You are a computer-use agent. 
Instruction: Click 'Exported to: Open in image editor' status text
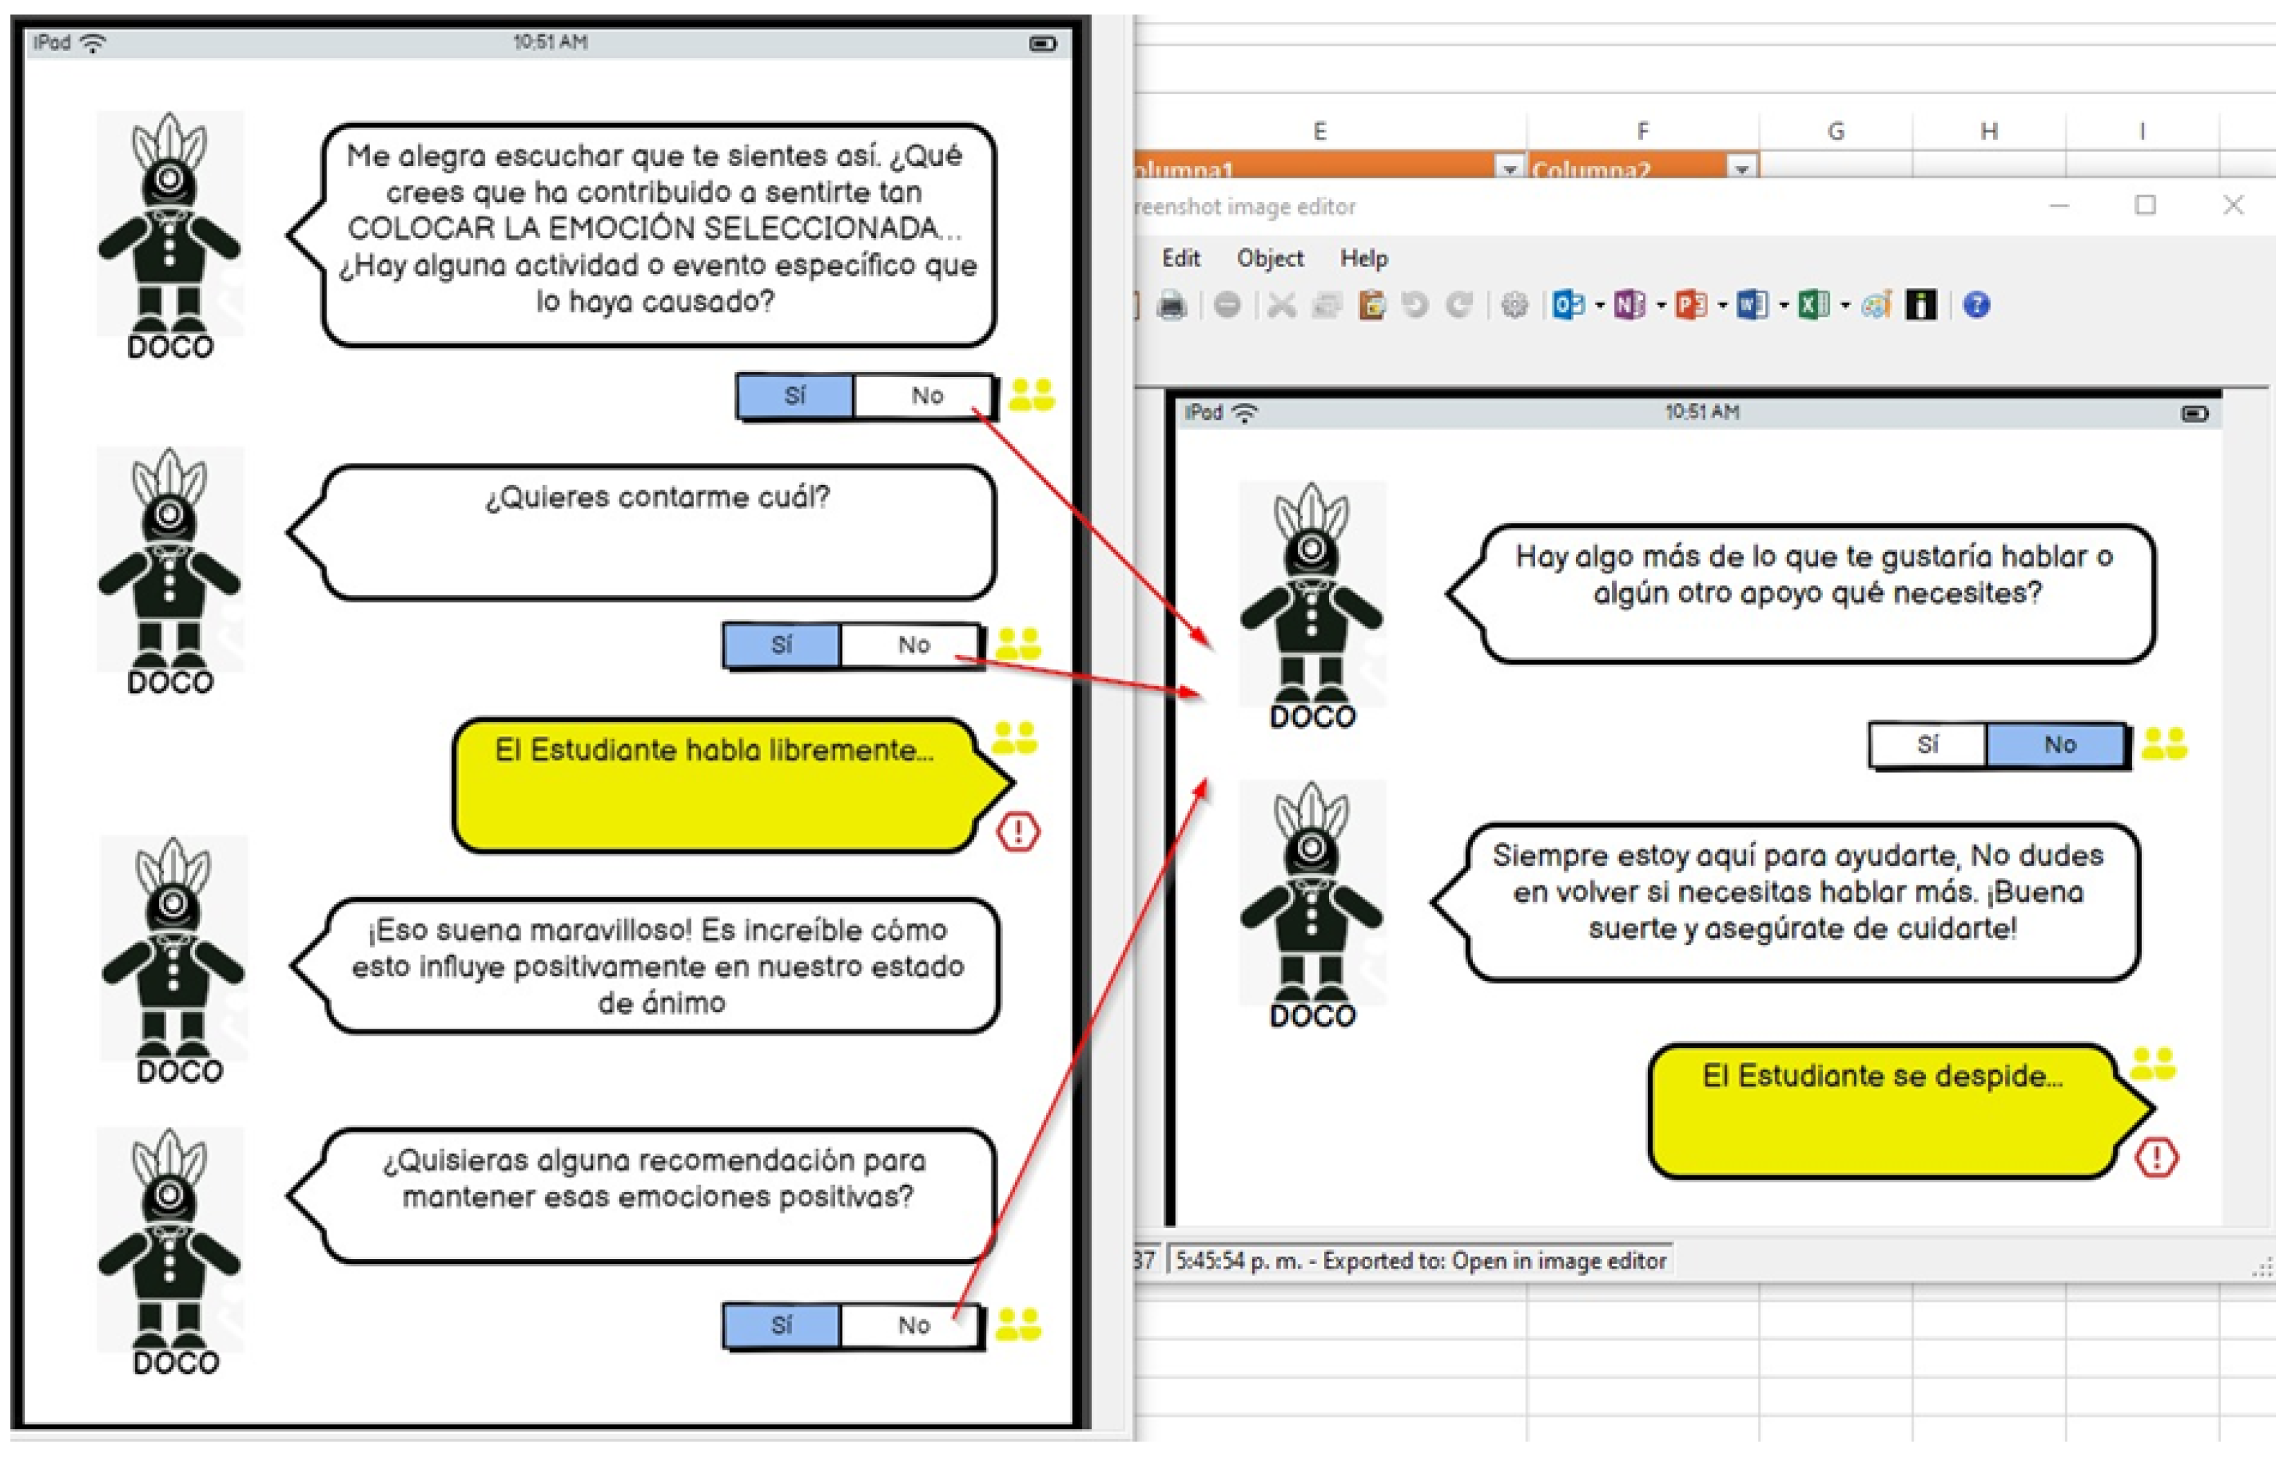[1494, 1261]
